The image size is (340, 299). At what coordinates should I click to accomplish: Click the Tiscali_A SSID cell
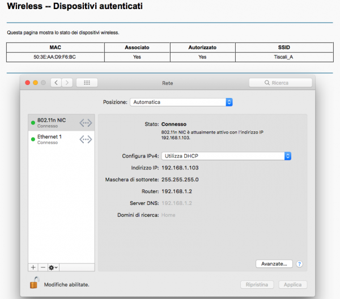(x=283, y=57)
